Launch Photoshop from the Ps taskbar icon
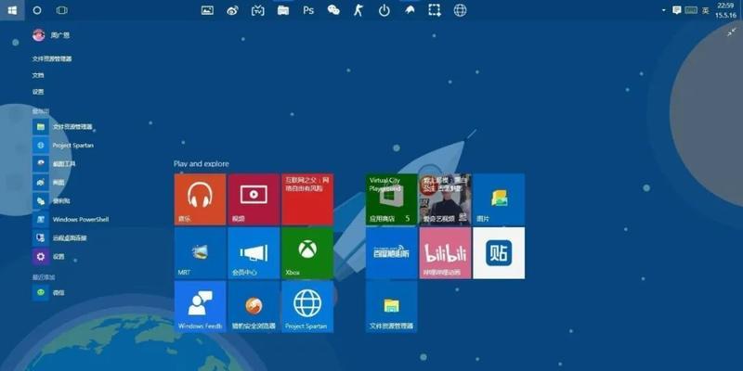 coord(308,10)
